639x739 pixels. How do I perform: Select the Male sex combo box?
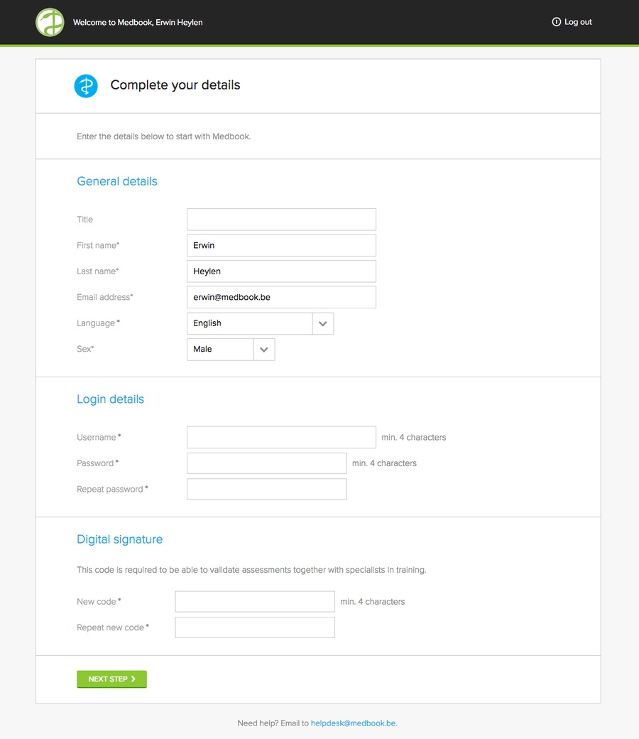tap(231, 349)
